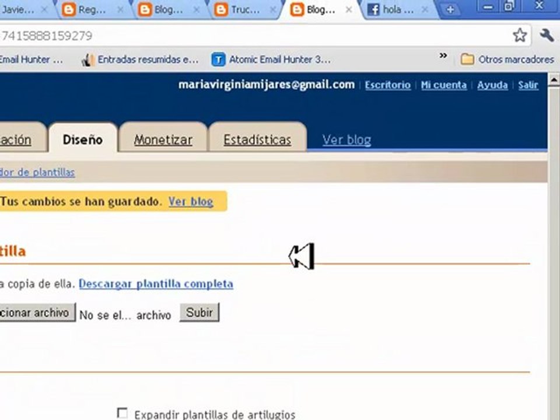Open the new tab button

click(450, 10)
